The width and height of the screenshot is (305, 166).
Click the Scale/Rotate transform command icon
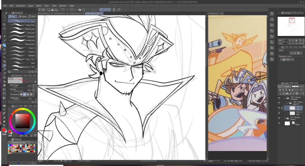(x=84, y=9)
